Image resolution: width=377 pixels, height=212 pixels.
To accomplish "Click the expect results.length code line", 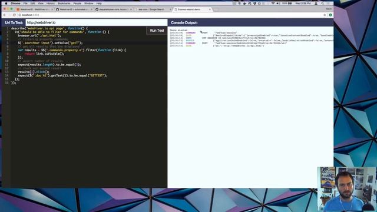I will (x=49, y=65).
